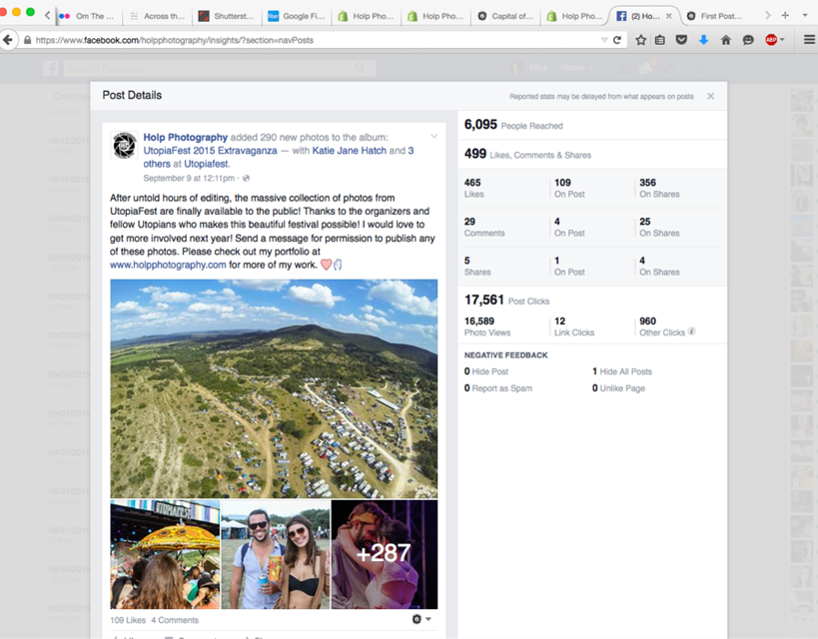Open the post options gear icon
Image resolution: width=818 pixels, height=639 pixels.
click(416, 619)
